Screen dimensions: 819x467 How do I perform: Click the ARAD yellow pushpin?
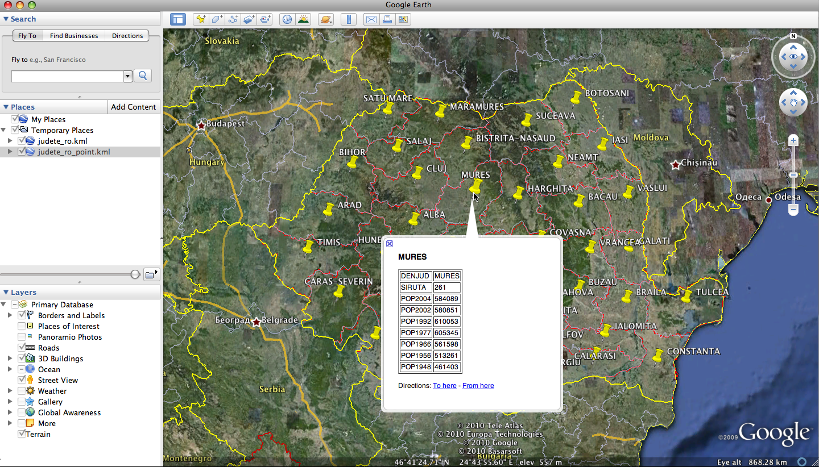click(x=328, y=210)
